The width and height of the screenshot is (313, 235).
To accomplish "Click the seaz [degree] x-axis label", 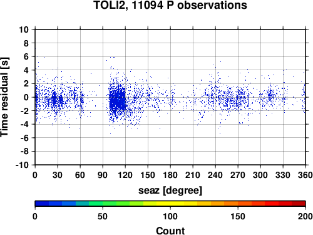I will 170,191.
